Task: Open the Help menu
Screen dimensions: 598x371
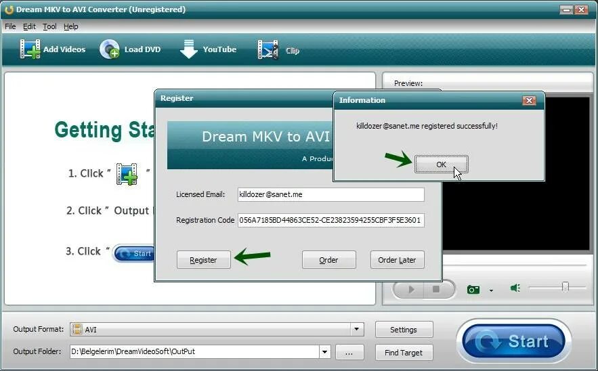Action: click(x=71, y=26)
